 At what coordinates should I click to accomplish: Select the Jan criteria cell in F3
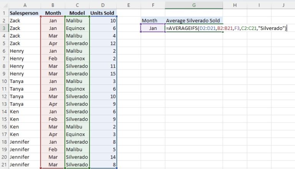(153, 28)
